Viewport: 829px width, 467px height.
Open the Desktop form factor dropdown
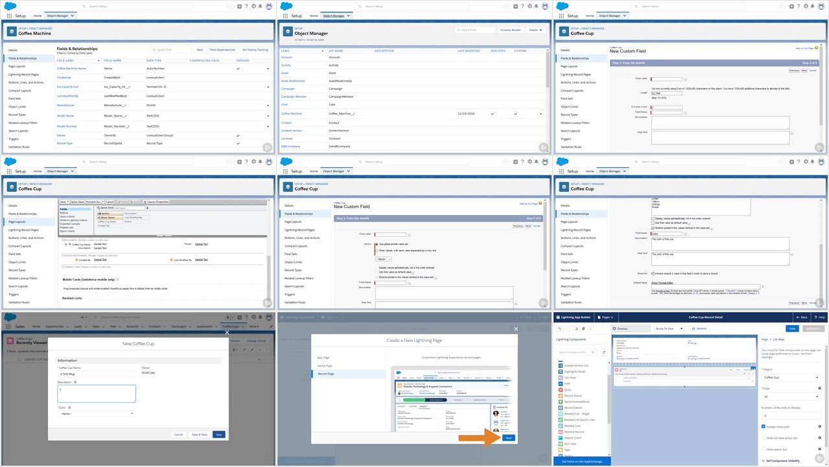(631, 328)
